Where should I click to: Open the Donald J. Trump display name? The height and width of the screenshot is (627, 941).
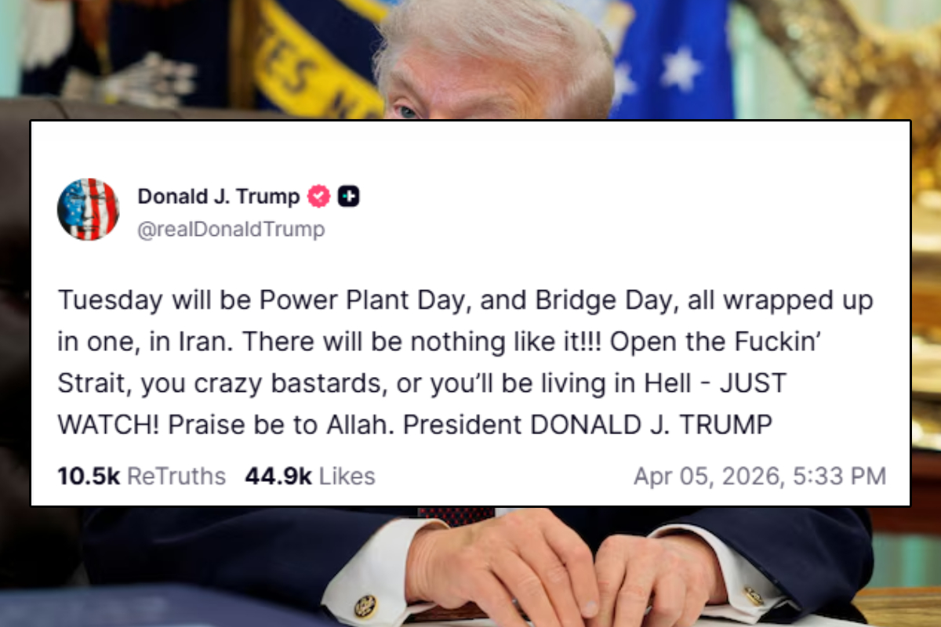pos(219,196)
